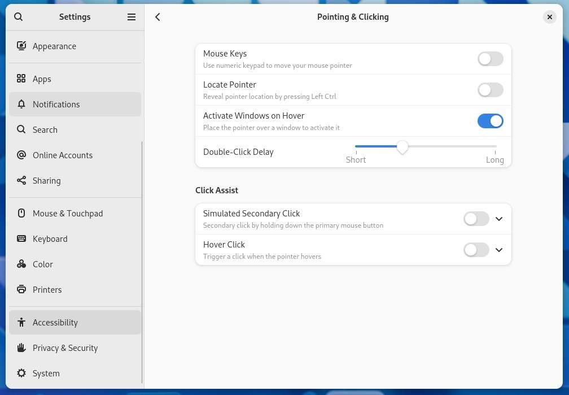Expand the Hover Click options chevron
Viewport: 569px width, 395px height.
tap(499, 250)
